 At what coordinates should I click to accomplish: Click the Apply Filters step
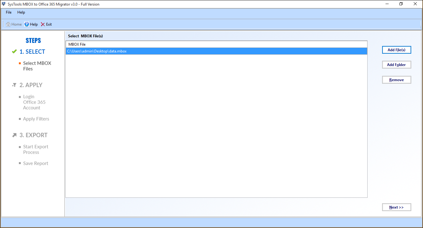pyautogui.click(x=36, y=119)
